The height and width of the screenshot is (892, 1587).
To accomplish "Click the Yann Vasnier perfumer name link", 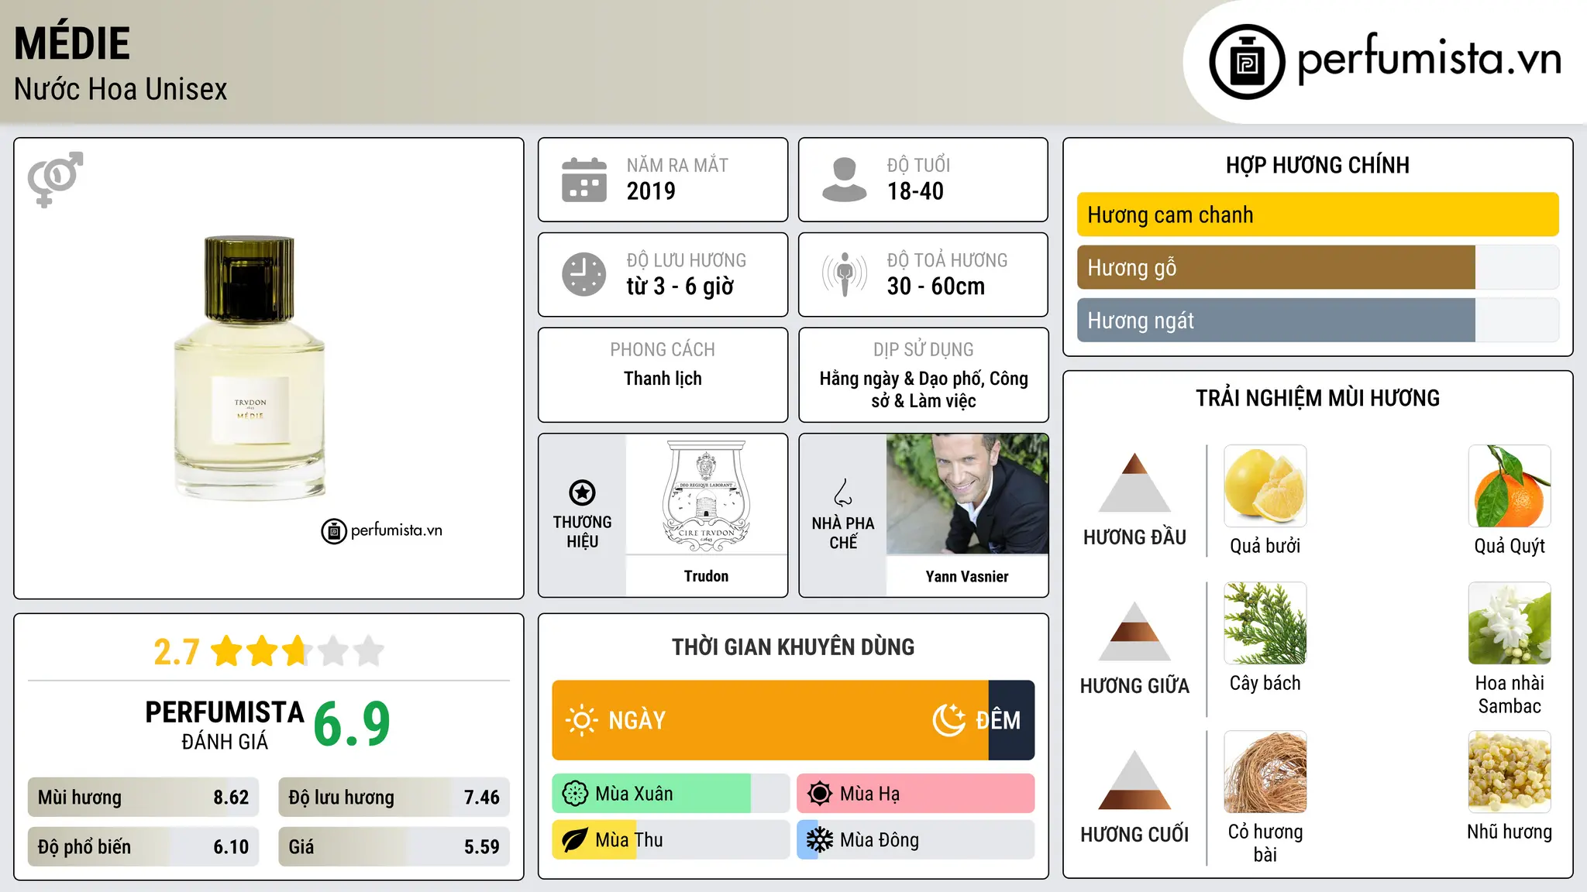I will 967,576.
